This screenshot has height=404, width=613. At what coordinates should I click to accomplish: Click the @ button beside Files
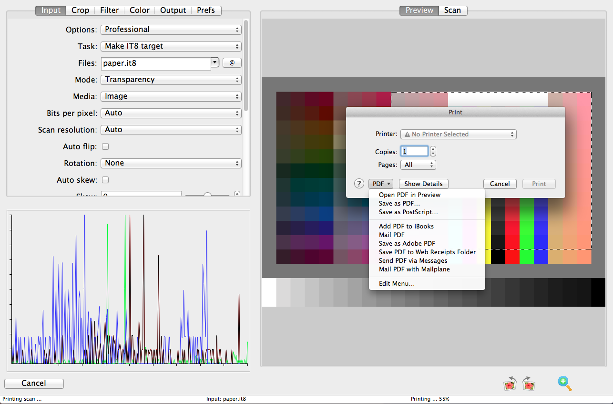(x=232, y=63)
